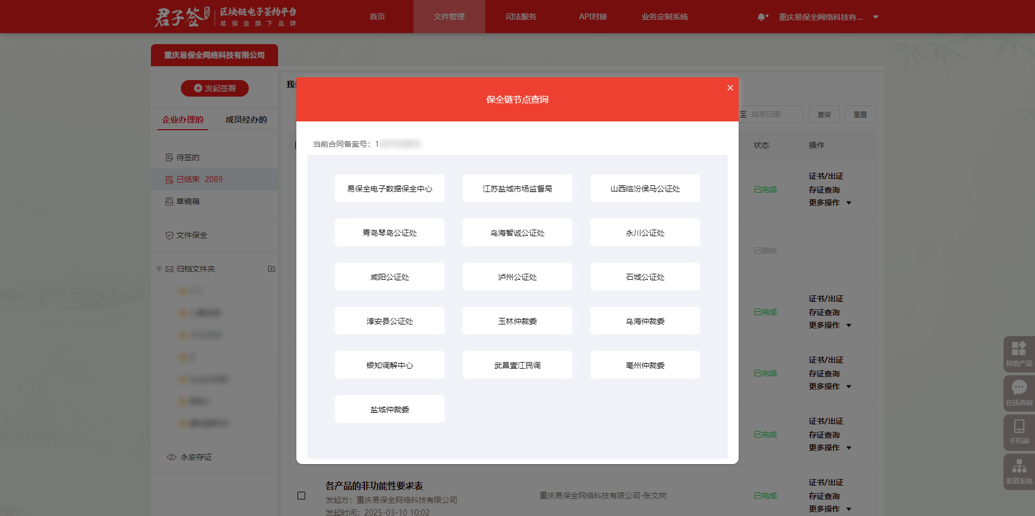This screenshot has width=1035, height=516.
Task: Click the 重庆易保全网络科技有限公司 company tab
Action: (x=215, y=55)
